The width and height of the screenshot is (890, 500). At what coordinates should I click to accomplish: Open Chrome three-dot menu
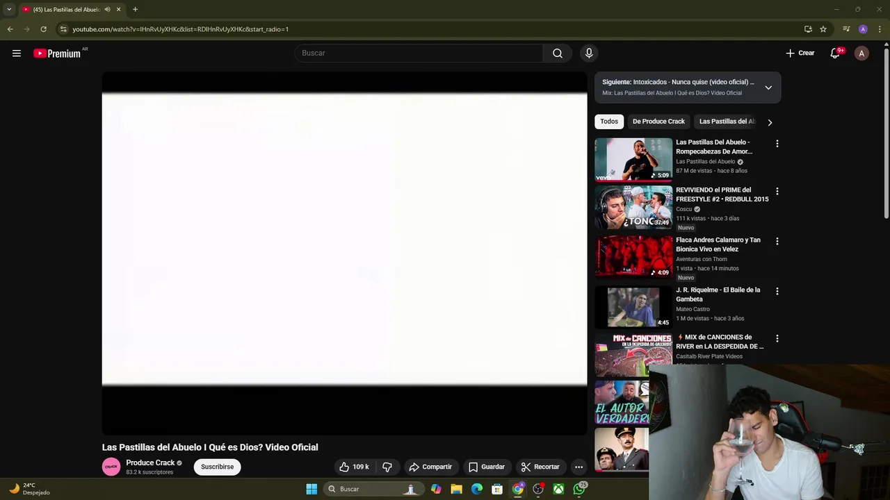pos(880,29)
